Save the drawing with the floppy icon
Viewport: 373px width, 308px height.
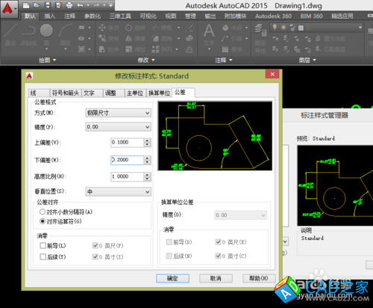[48, 5]
